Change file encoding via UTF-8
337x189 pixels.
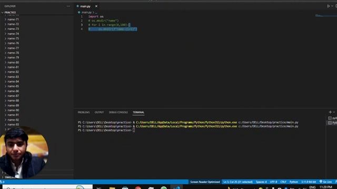[x=273, y=182]
